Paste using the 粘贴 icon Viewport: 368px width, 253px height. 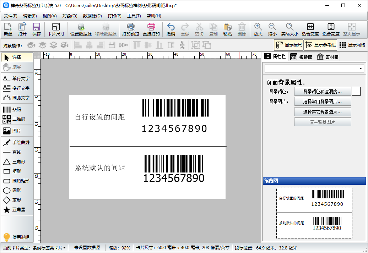click(227, 29)
